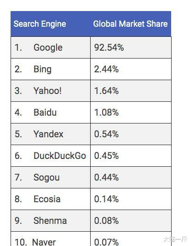The width and height of the screenshot is (190, 246).
Task: Select the Shenma table cell
Action: point(51,221)
